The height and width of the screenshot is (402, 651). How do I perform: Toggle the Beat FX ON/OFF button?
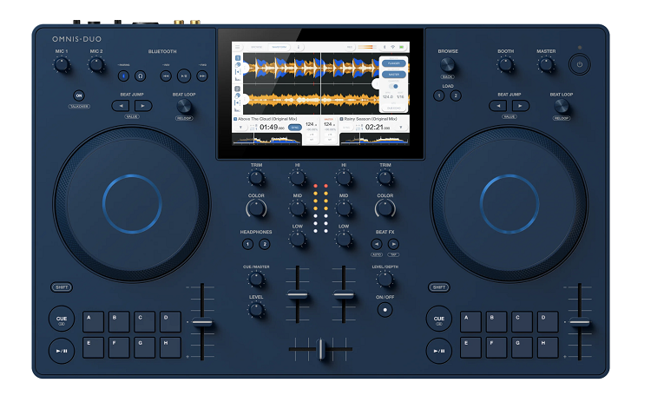point(385,308)
